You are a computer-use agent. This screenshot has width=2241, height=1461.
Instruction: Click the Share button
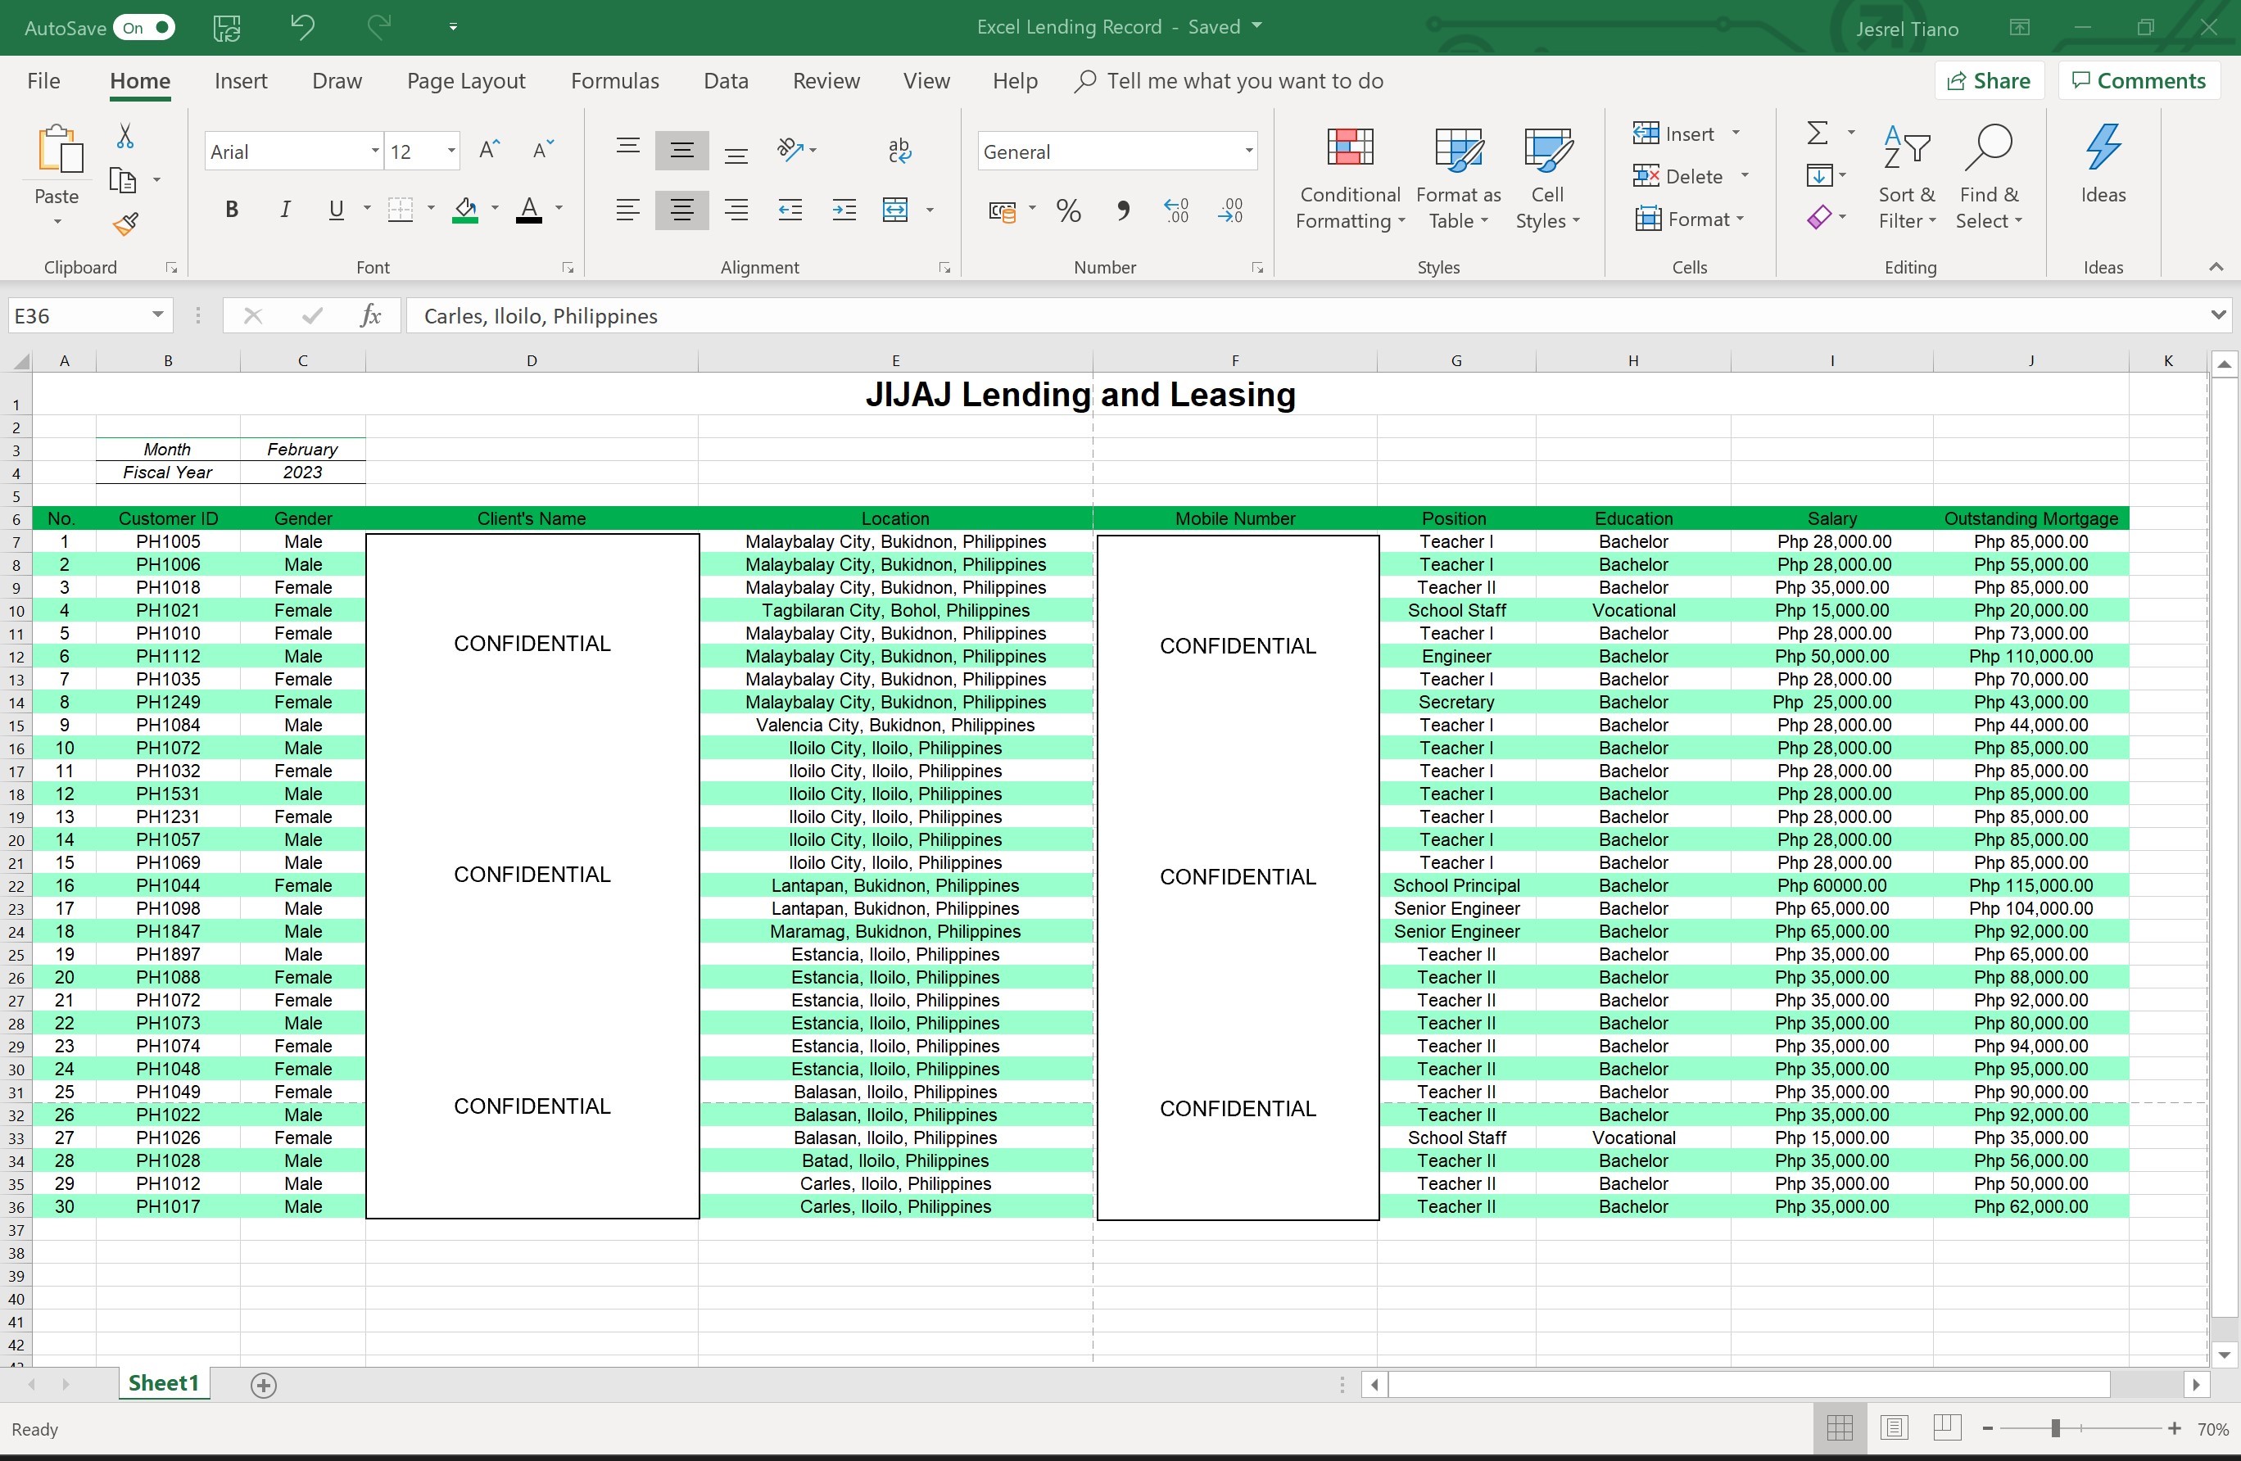click(x=1989, y=81)
